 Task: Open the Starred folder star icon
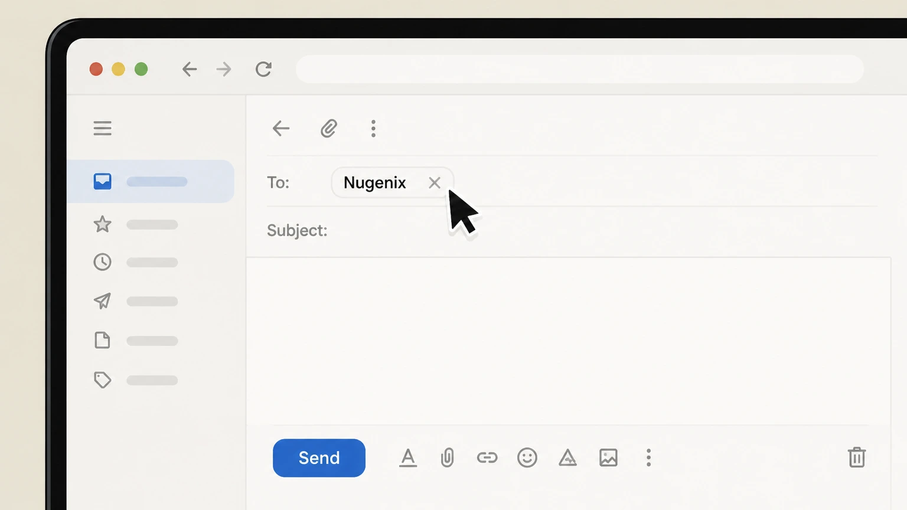(x=102, y=224)
